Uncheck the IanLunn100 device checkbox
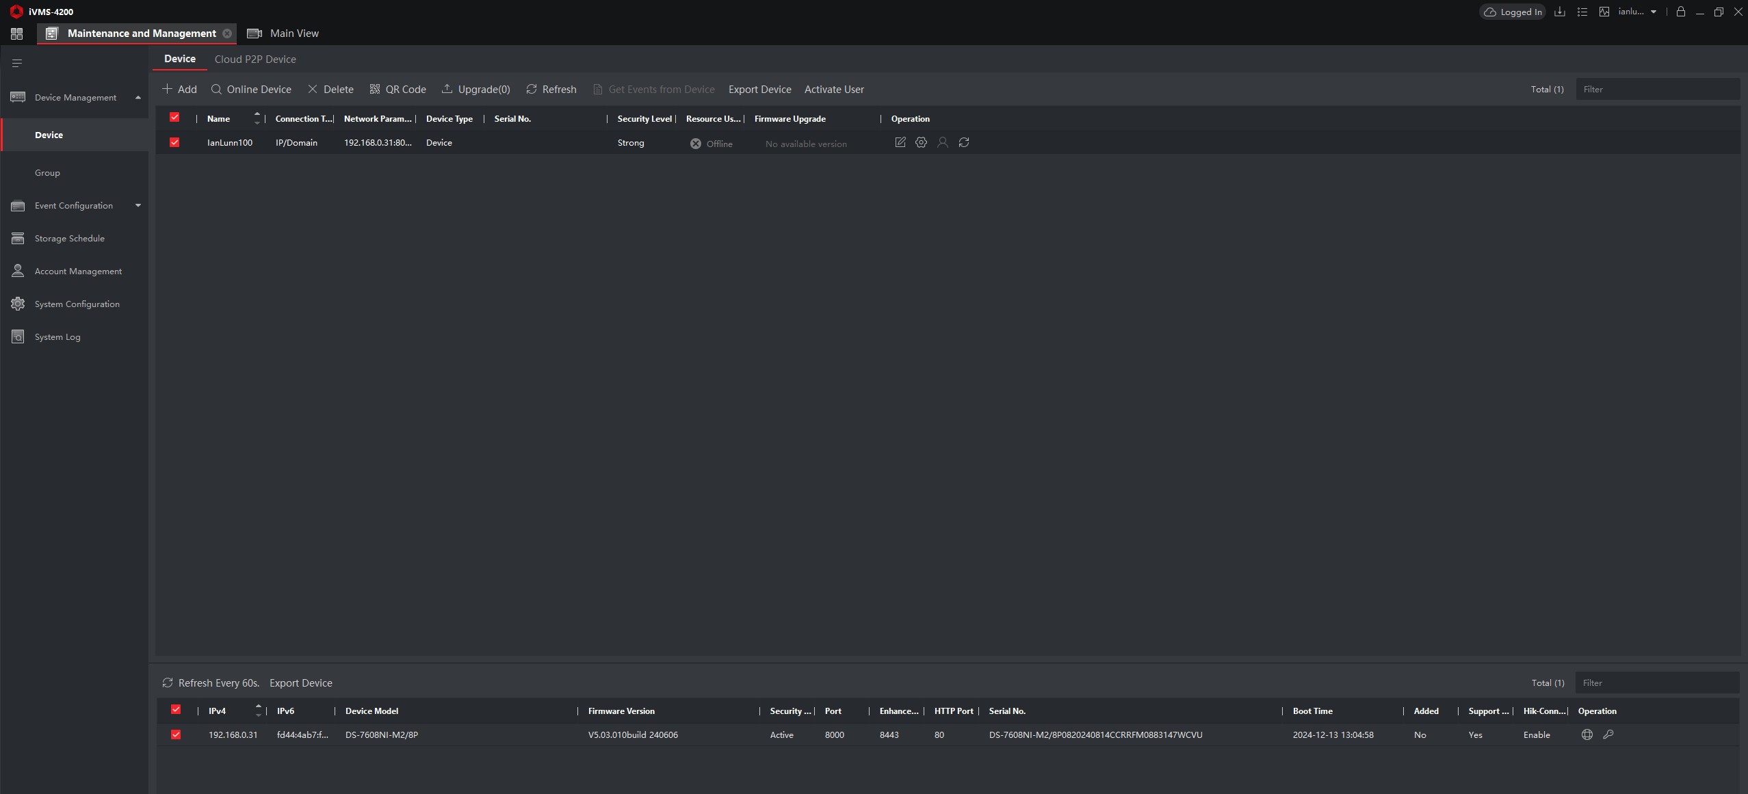Image resolution: width=1748 pixels, height=794 pixels. tap(174, 142)
